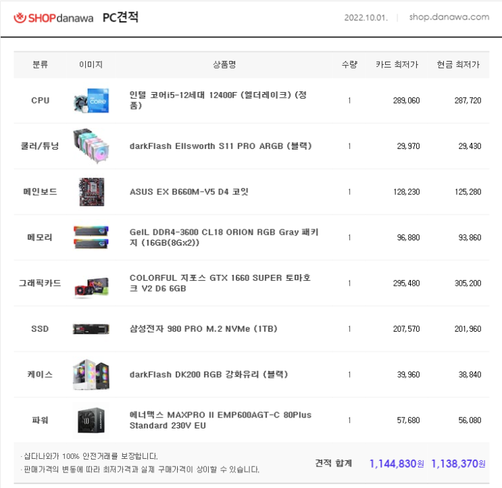Click the 현금 최저가 column header
Screen dimensions: 502x488
click(x=459, y=64)
